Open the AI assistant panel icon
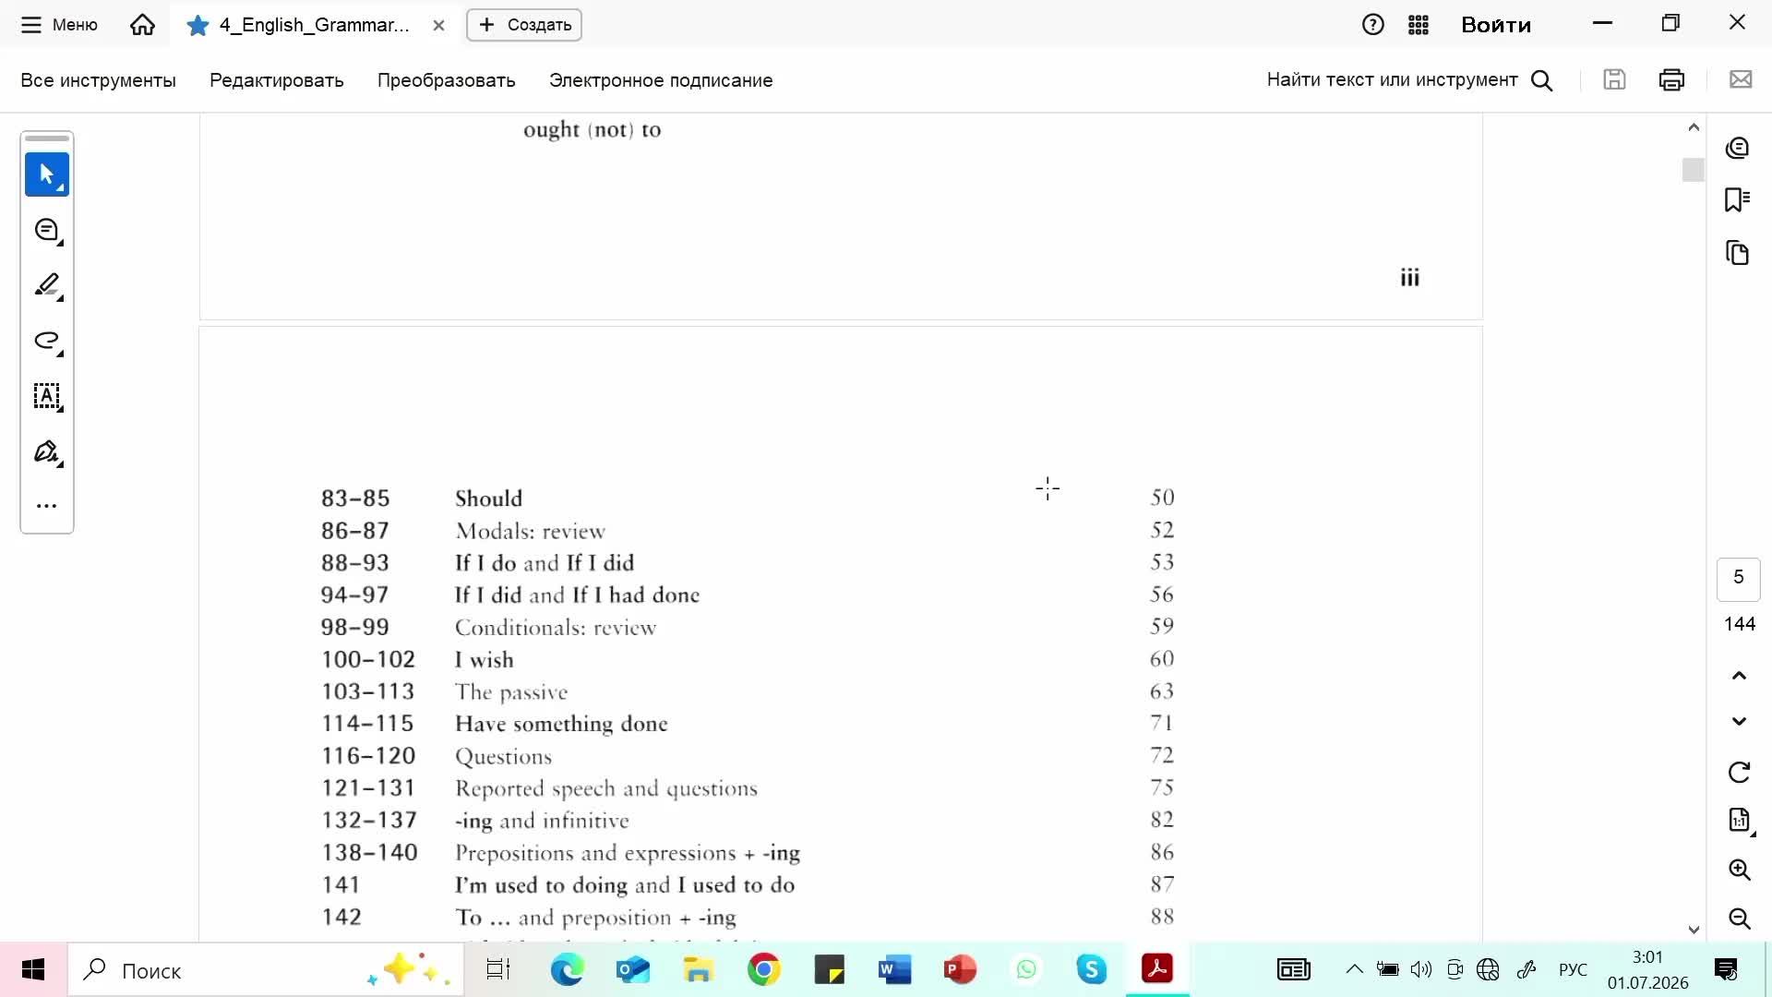The height and width of the screenshot is (997, 1772). pos(1738,148)
